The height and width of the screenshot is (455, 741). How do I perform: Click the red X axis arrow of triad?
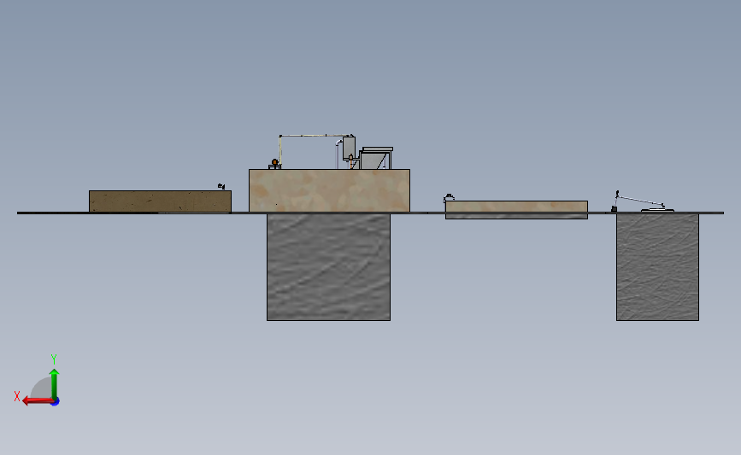point(37,400)
